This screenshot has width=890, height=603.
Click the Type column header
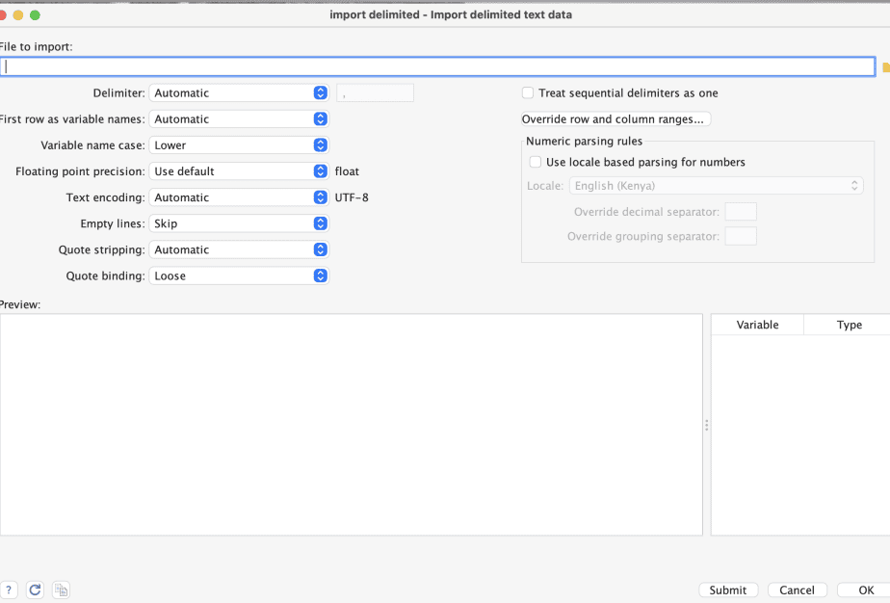coord(849,325)
